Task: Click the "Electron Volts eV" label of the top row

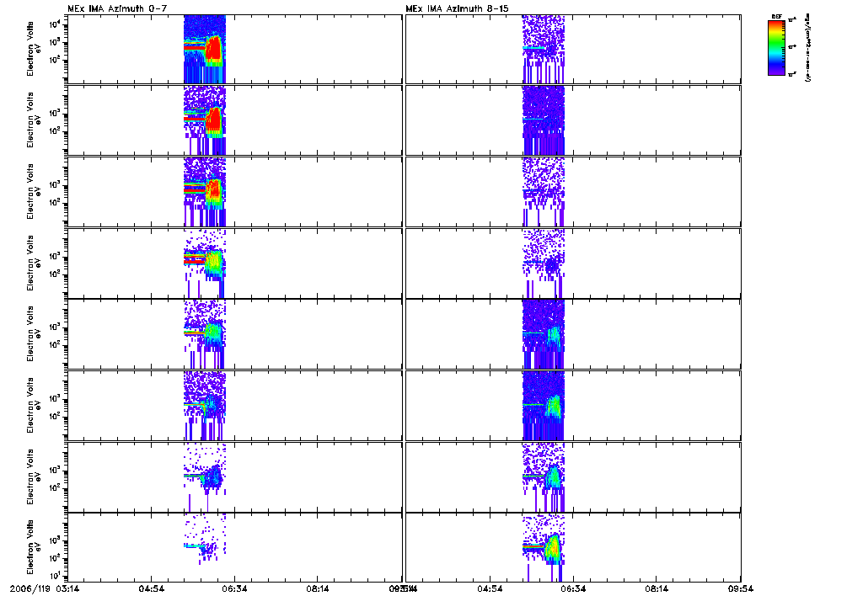Action: (x=34, y=49)
